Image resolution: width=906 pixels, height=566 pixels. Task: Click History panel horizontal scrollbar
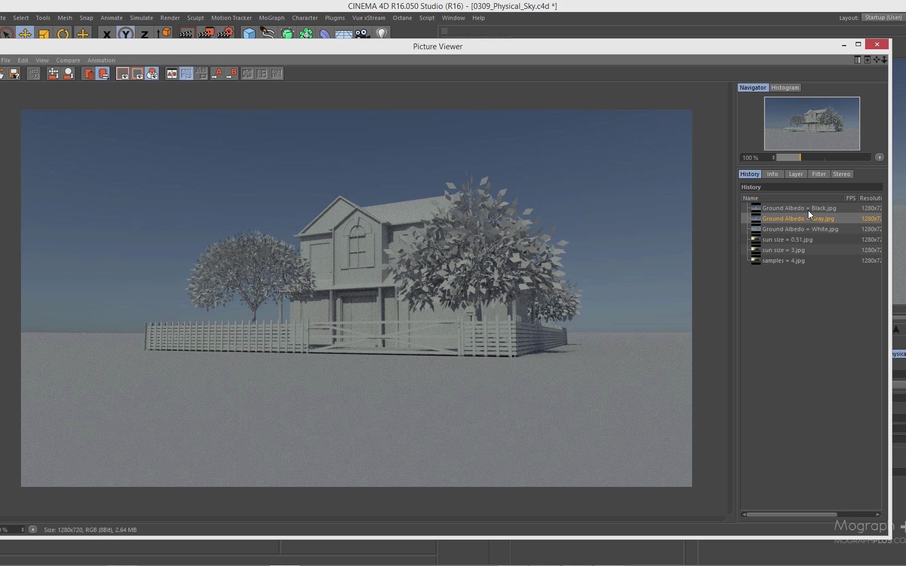pyautogui.click(x=792, y=515)
